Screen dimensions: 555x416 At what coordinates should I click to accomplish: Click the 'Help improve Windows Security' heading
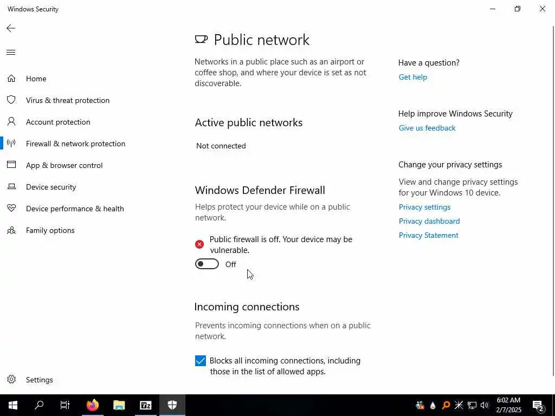(x=455, y=114)
